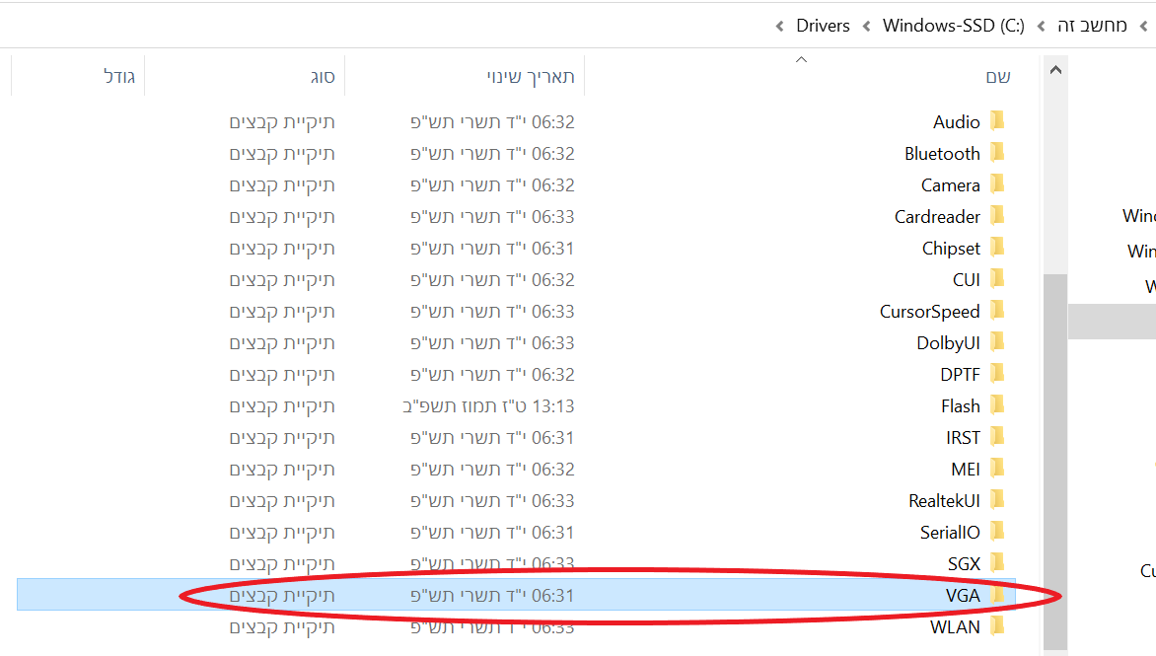This screenshot has width=1156, height=656.
Task: Click the Chipset folder icon
Action: click(997, 248)
